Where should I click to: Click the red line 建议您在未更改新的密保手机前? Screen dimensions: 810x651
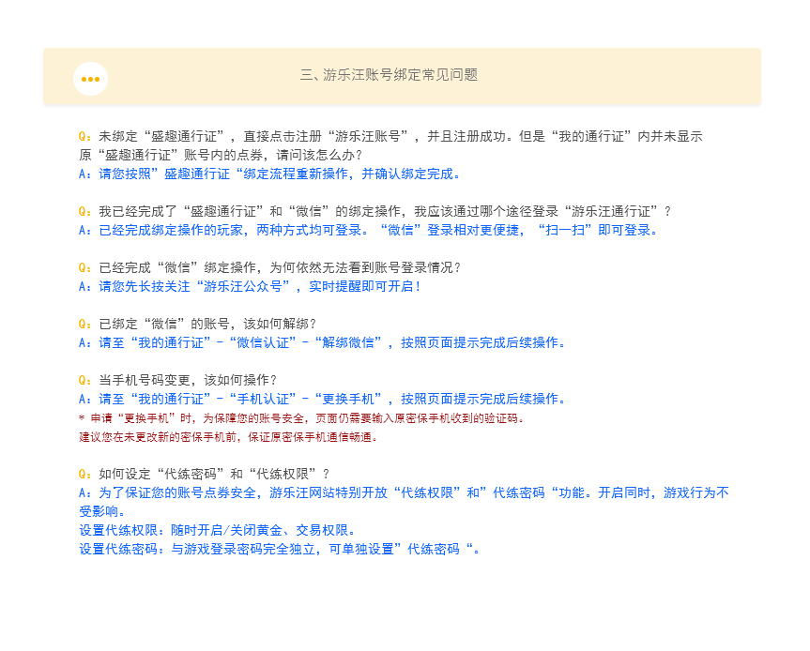point(228,437)
